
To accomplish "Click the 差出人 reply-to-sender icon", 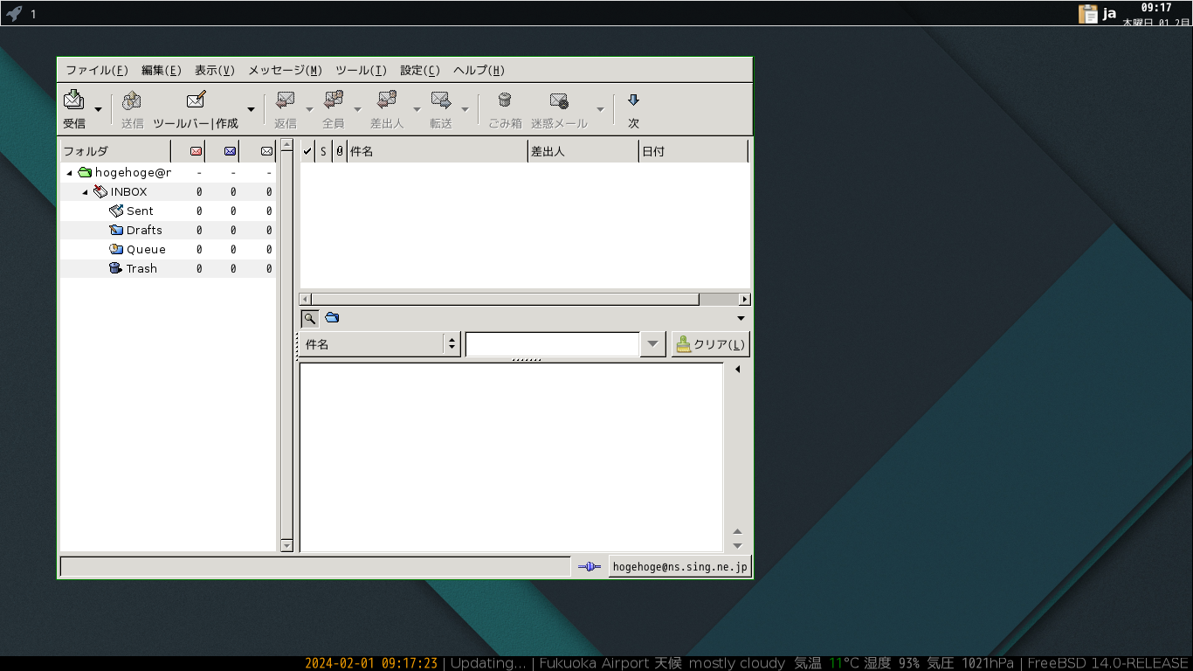I will 387,100.
